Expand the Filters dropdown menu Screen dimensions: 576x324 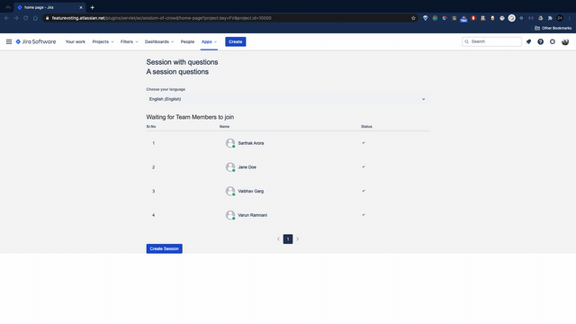point(130,42)
